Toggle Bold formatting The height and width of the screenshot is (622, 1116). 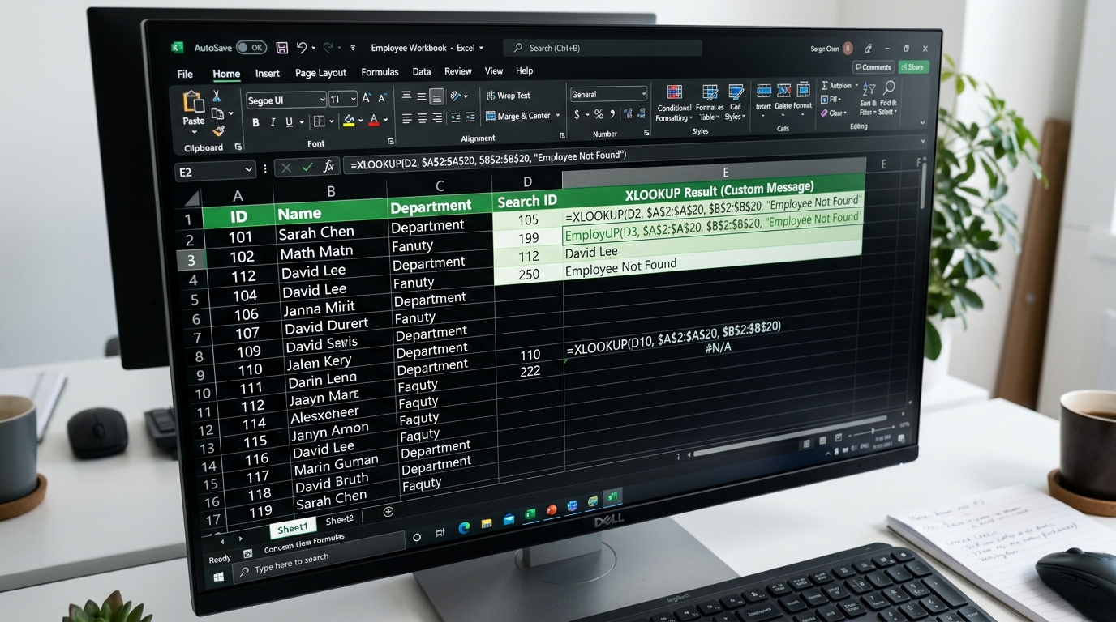pyautogui.click(x=255, y=123)
